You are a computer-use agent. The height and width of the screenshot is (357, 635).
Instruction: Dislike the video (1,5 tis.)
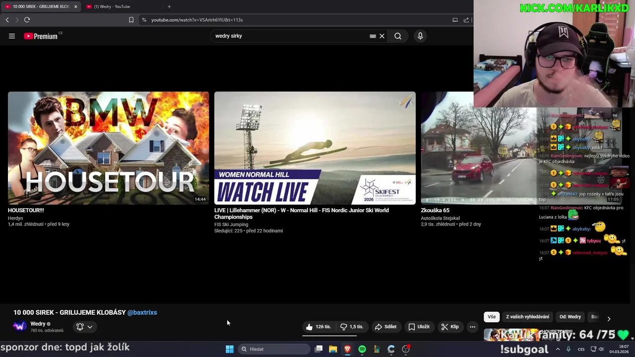[352, 327]
